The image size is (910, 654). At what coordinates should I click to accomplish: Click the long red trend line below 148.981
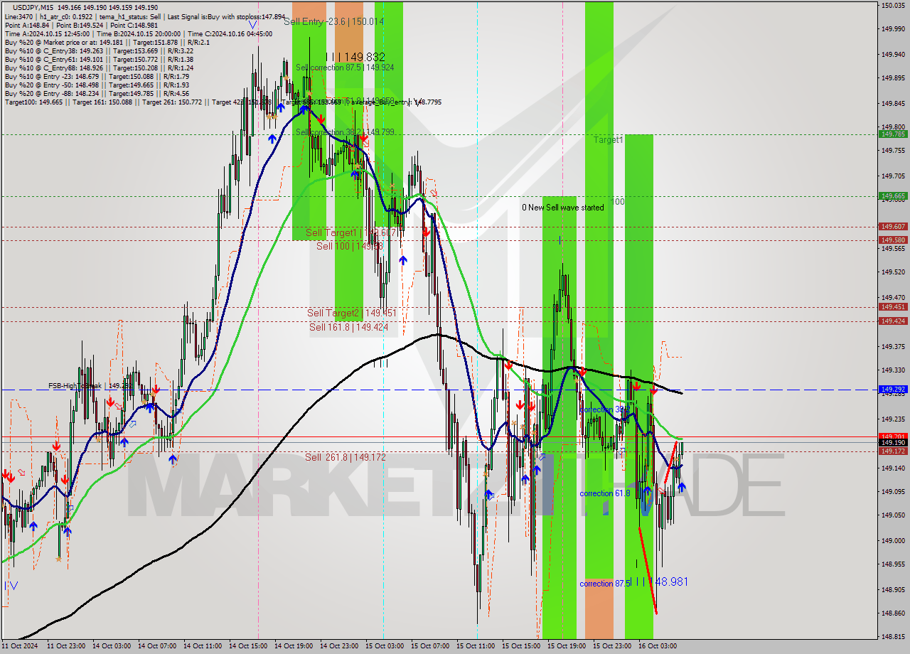tap(648, 570)
